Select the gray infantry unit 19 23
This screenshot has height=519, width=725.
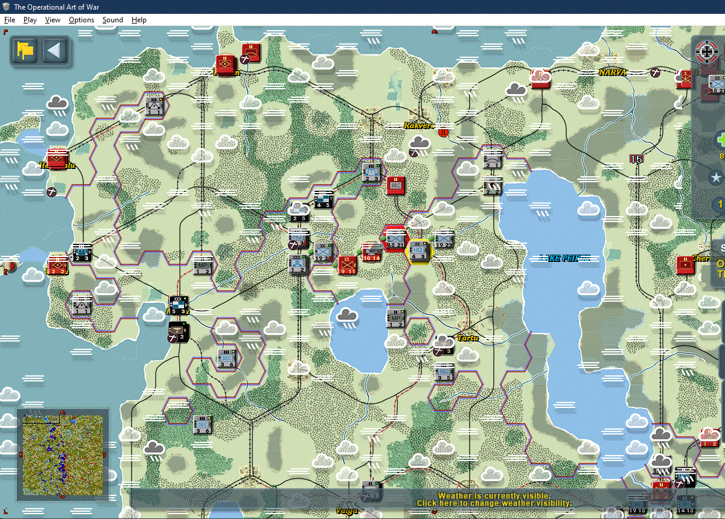[x=444, y=239]
